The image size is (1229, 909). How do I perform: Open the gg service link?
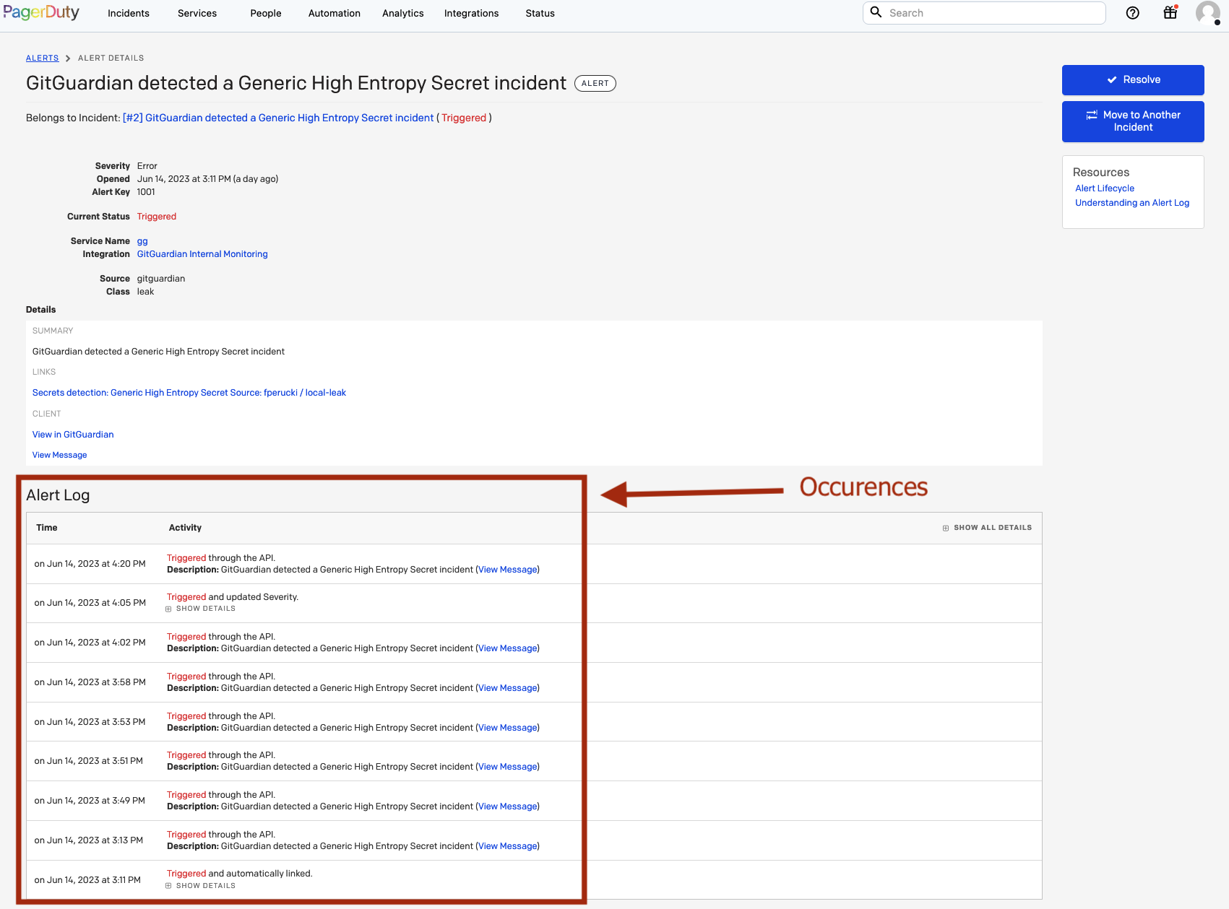point(142,241)
